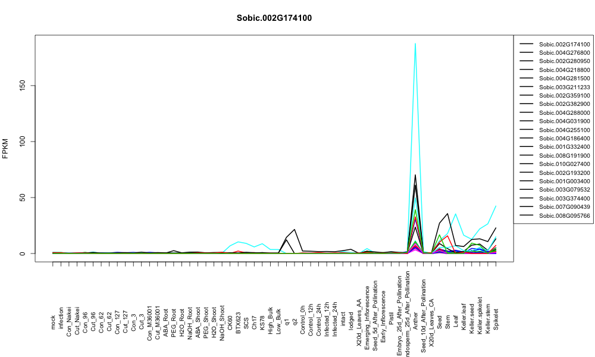The height and width of the screenshot is (357, 595).
Task: Click legend label Sobic.003G211233
Action: [564, 87]
